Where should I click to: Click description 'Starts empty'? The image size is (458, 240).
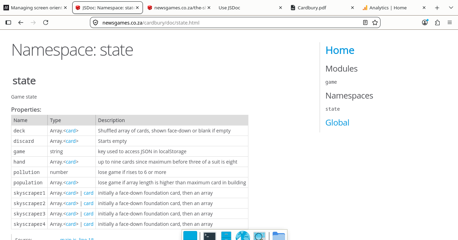pyautogui.click(x=112, y=141)
